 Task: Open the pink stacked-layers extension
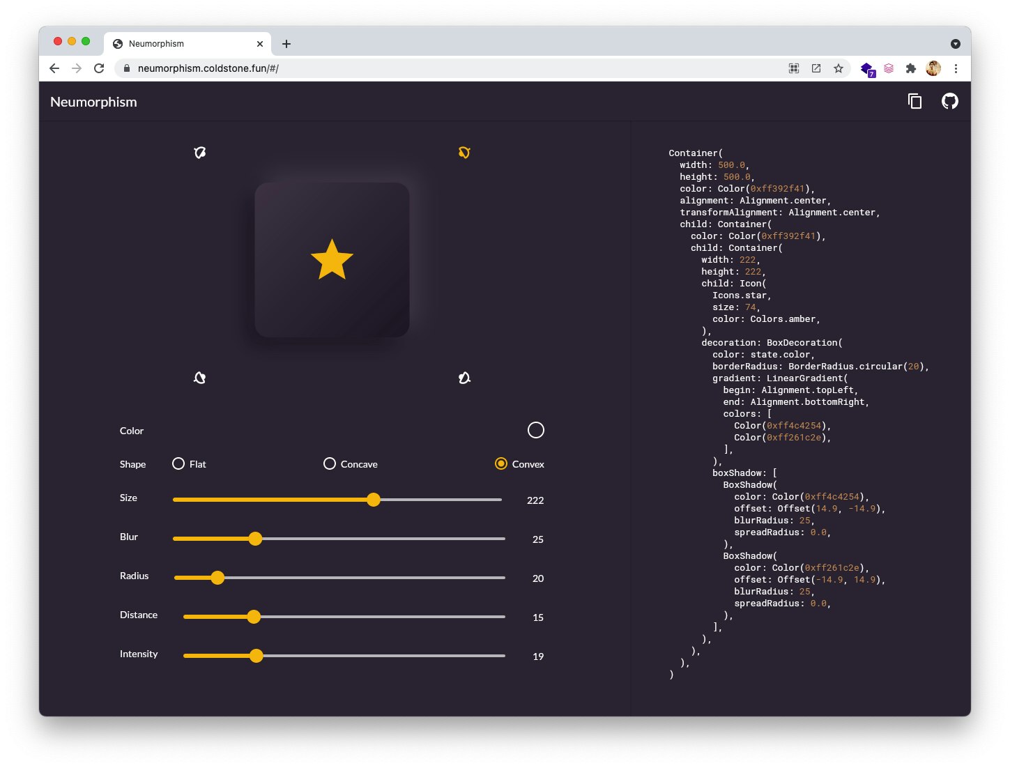[889, 68]
